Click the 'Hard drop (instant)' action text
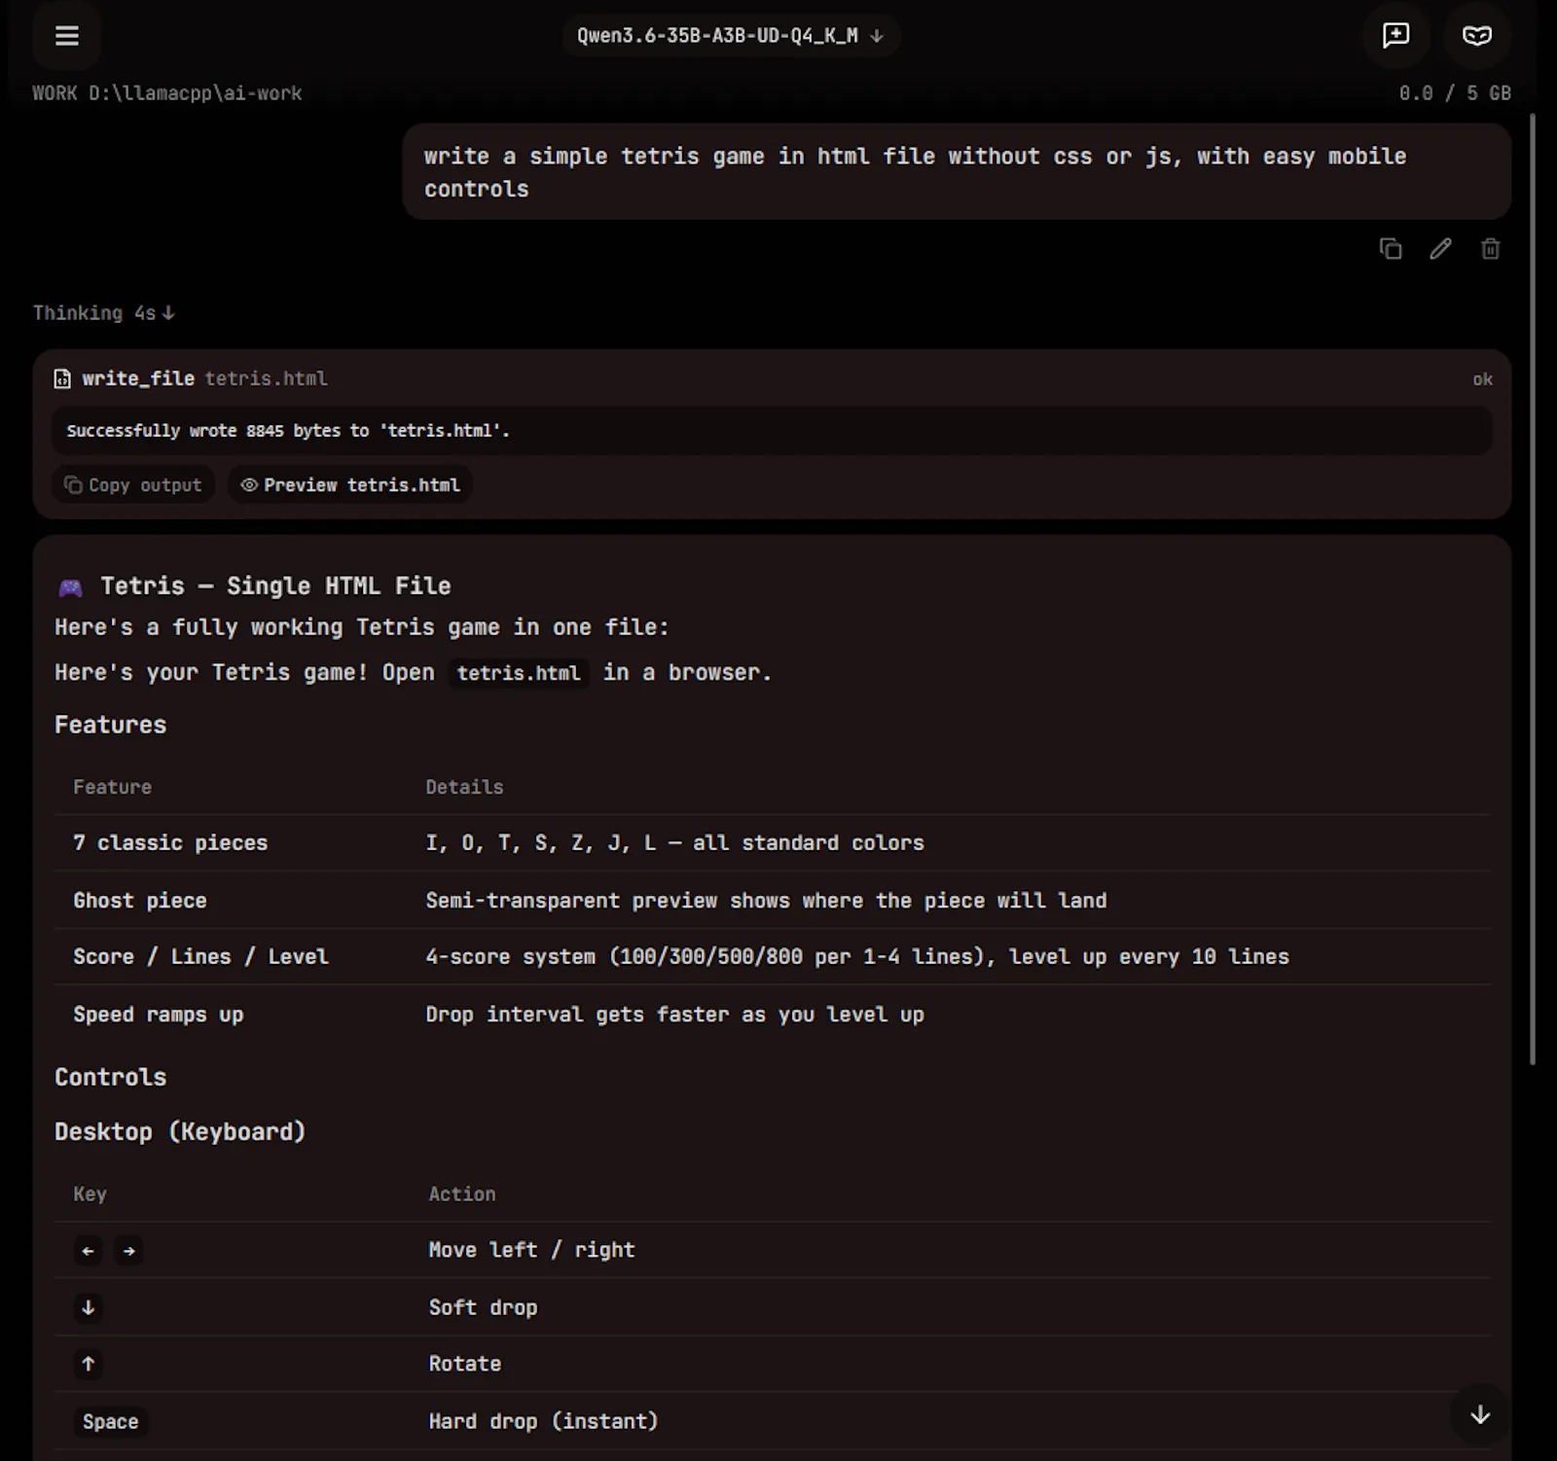The height and width of the screenshot is (1461, 1557). coord(543,1421)
